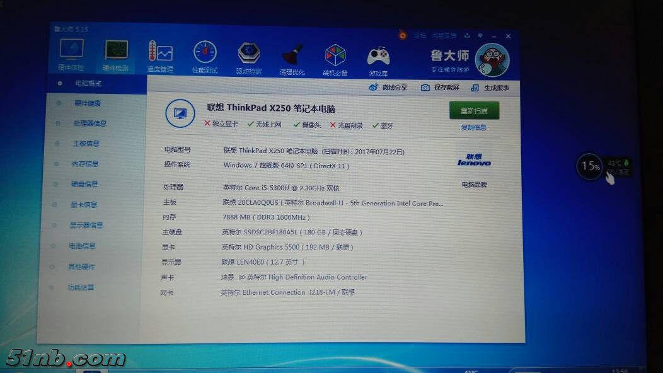Screen dimensions: 663x373
Task: Open 显示器信息 display info tab
Action: tap(86, 226)
